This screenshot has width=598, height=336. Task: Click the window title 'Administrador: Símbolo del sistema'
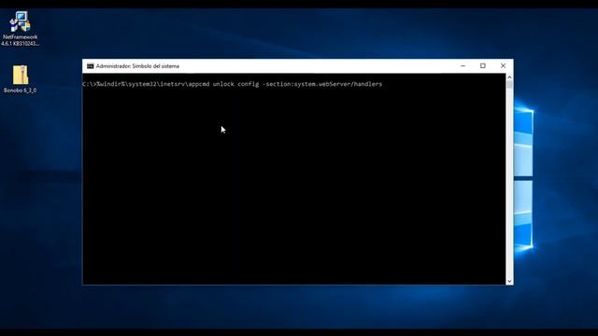point(137,66)
